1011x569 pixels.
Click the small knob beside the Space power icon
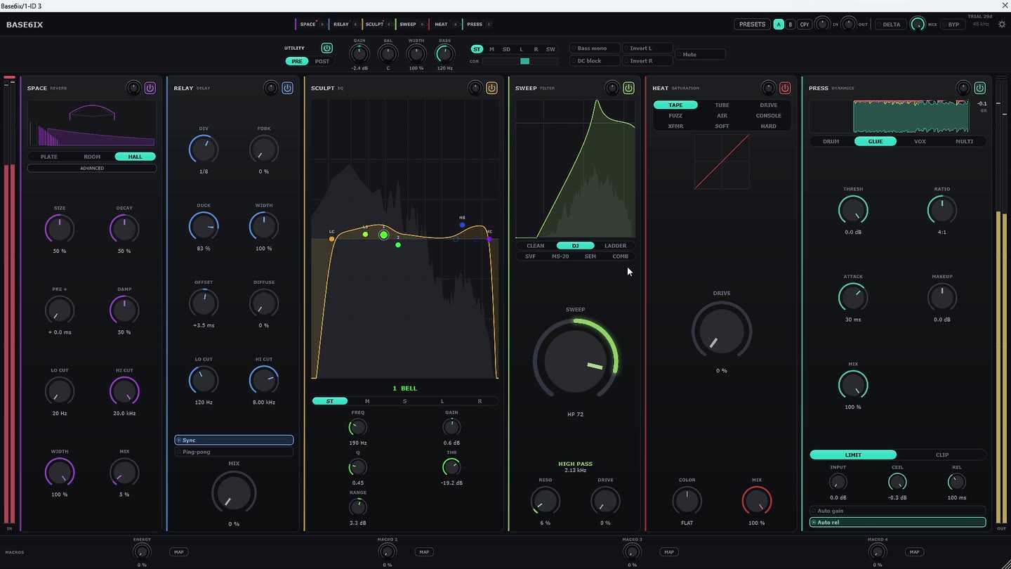click(x=133, y=88)
